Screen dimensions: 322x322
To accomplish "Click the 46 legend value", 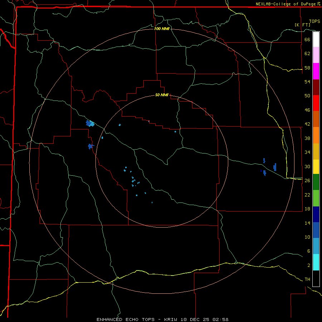I will tap(307, 110).
